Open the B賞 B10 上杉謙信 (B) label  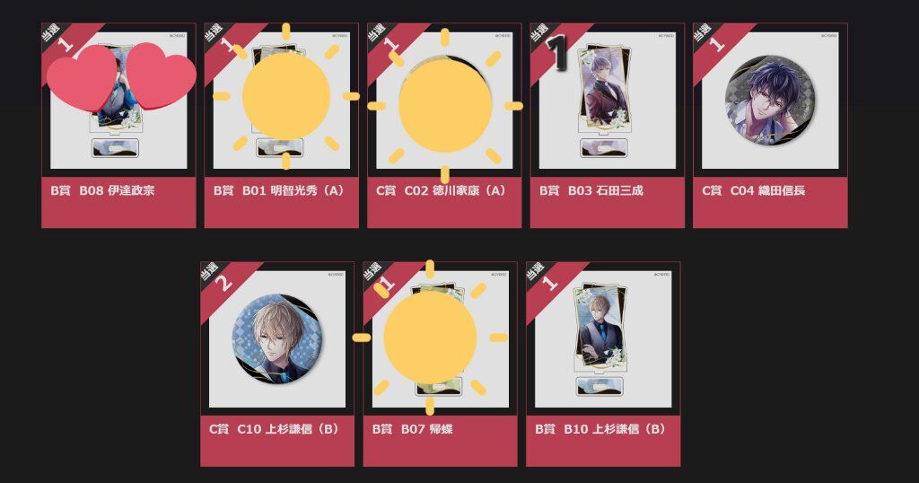pyautogui.click(x=600, y=429)
